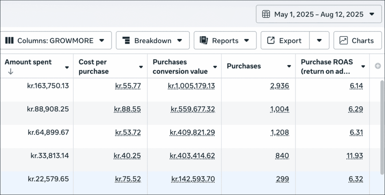Screen dimensions: 385x195
Task: Open the Export options dropdown arrow
Action: (319, 41)
